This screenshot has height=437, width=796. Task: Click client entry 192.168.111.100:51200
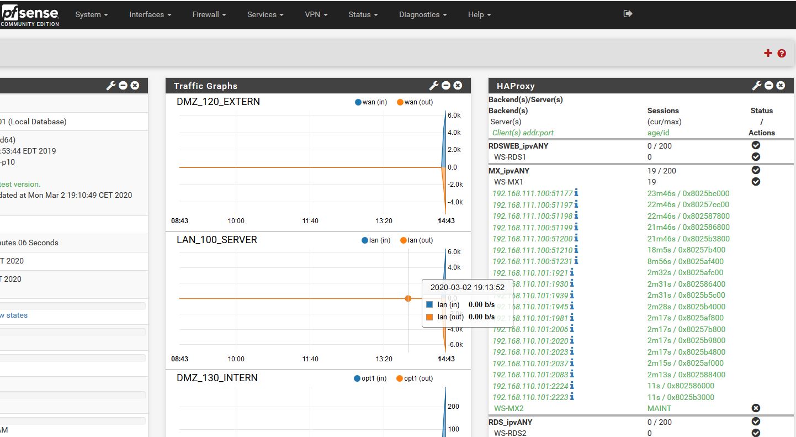coord(533,239)
